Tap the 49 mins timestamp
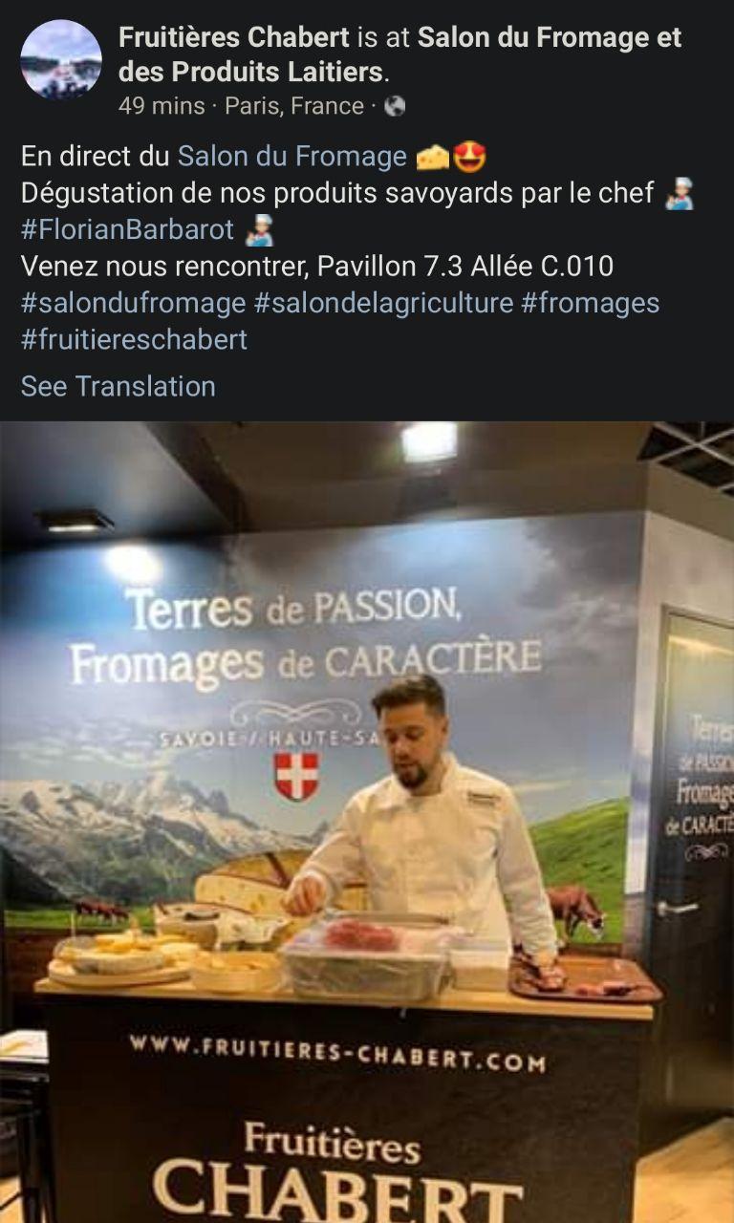This screenshot has height=1223, width=734. [162, 106]
